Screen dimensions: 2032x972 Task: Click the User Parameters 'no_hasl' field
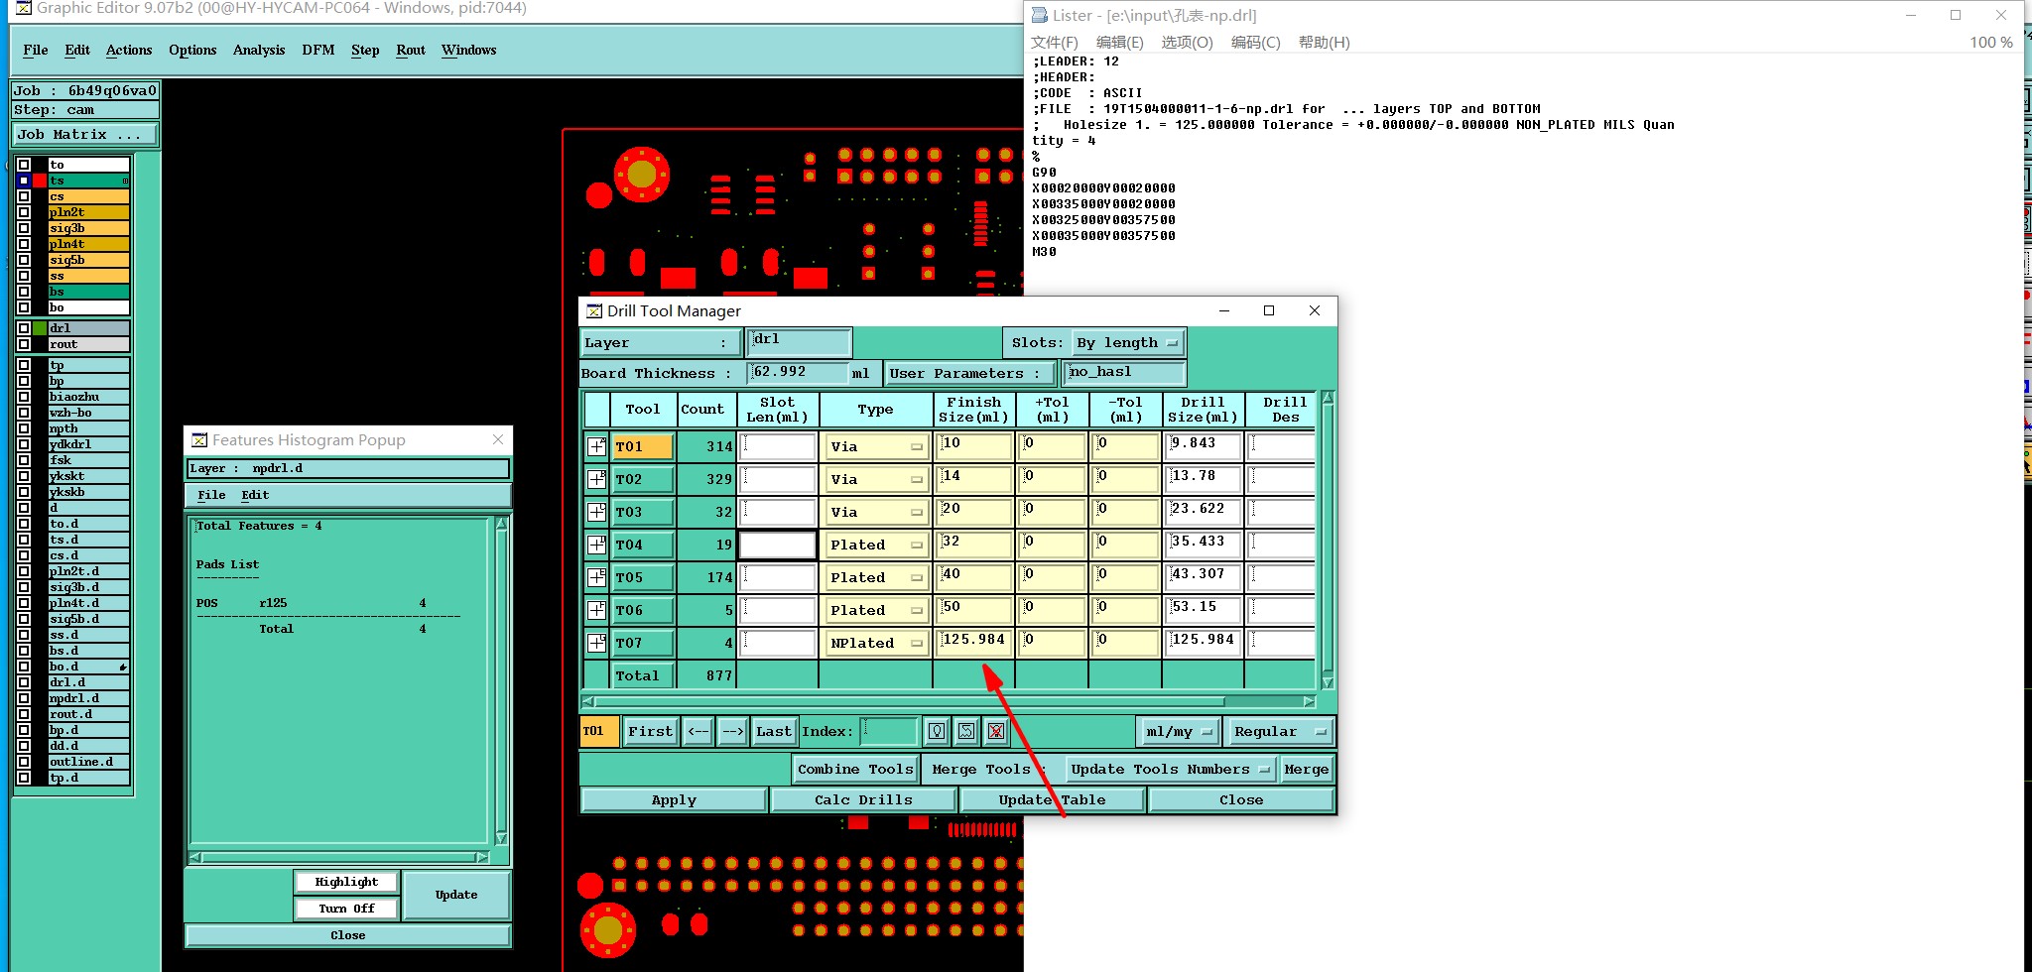pyautogui.click(x=1124, y=373)
